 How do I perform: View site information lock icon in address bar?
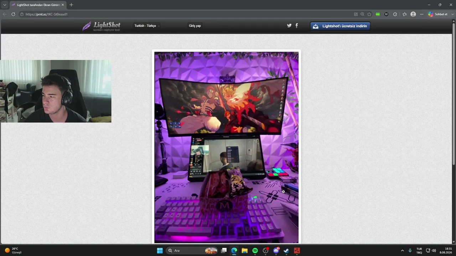click(x=22, y=14)
